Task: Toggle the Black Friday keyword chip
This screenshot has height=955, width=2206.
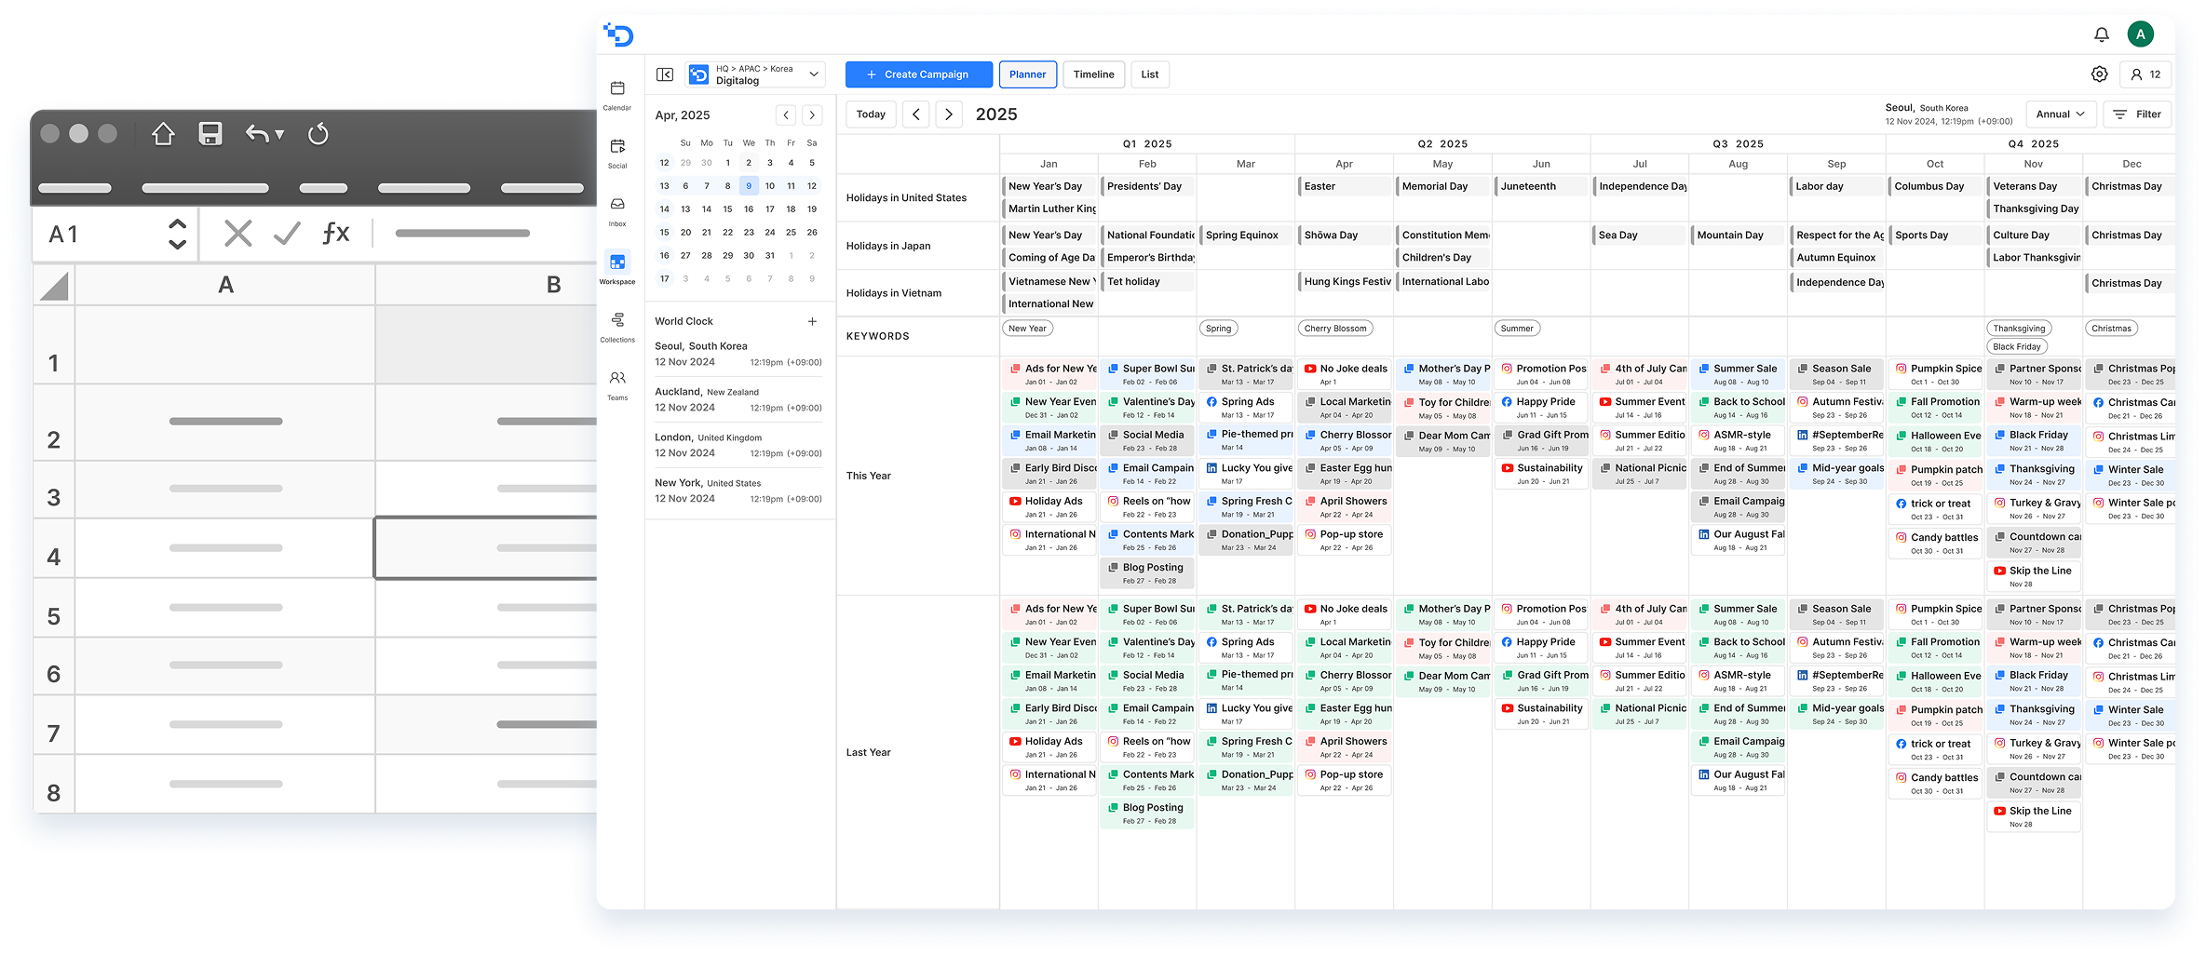Action: point(2016,346)
